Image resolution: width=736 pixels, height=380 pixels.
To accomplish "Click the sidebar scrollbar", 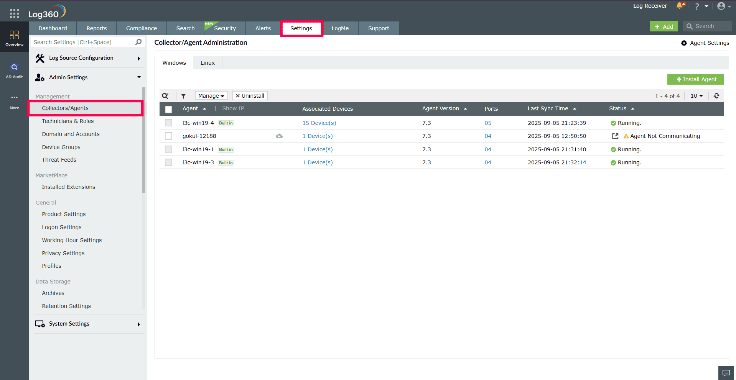I will 144,140.
